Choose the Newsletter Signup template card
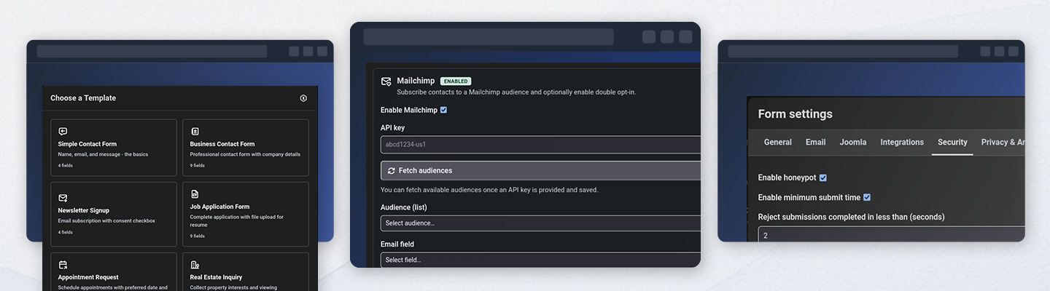 click(x=114, y=214)
